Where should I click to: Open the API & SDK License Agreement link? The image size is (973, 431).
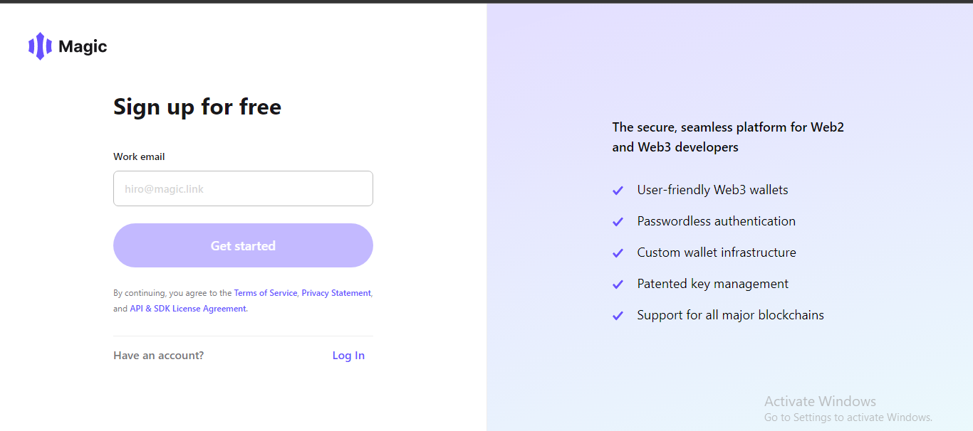[x=188, y=309]
